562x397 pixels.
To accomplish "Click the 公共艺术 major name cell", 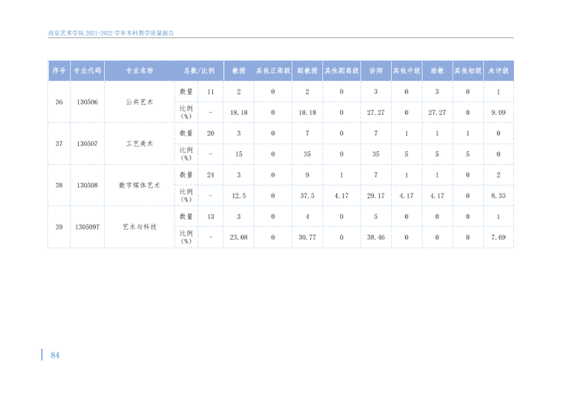I will point(139,102).
